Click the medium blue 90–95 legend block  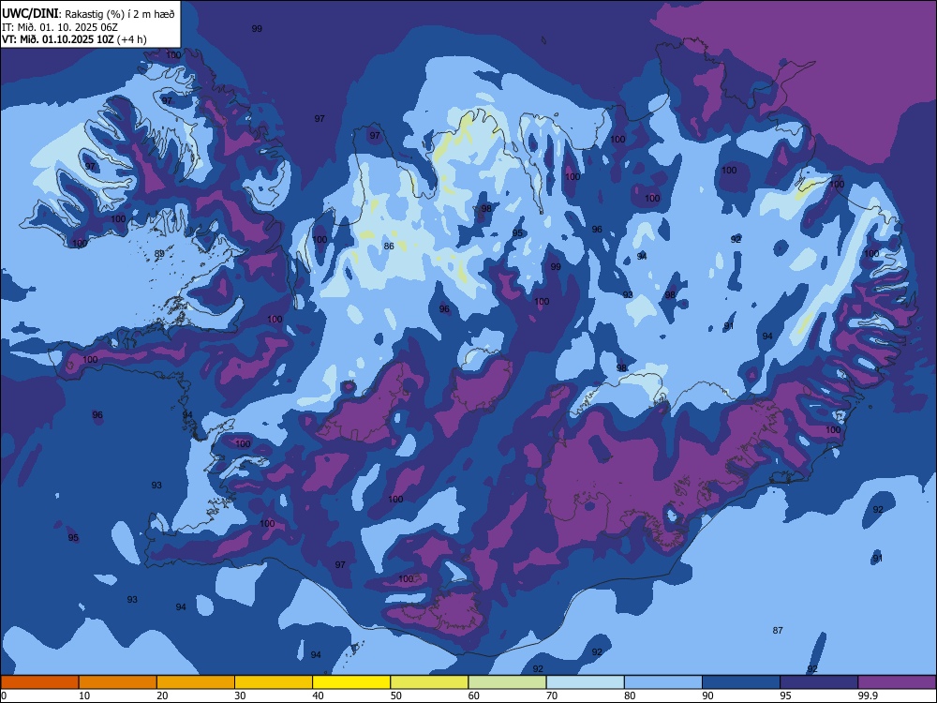pos(741,682)
